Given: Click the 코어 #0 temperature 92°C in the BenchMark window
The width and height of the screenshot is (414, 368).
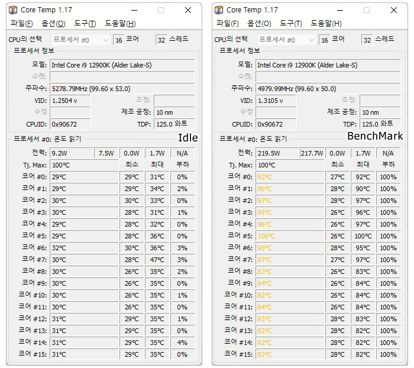Looking at the screenshot, I should (290, 177).
